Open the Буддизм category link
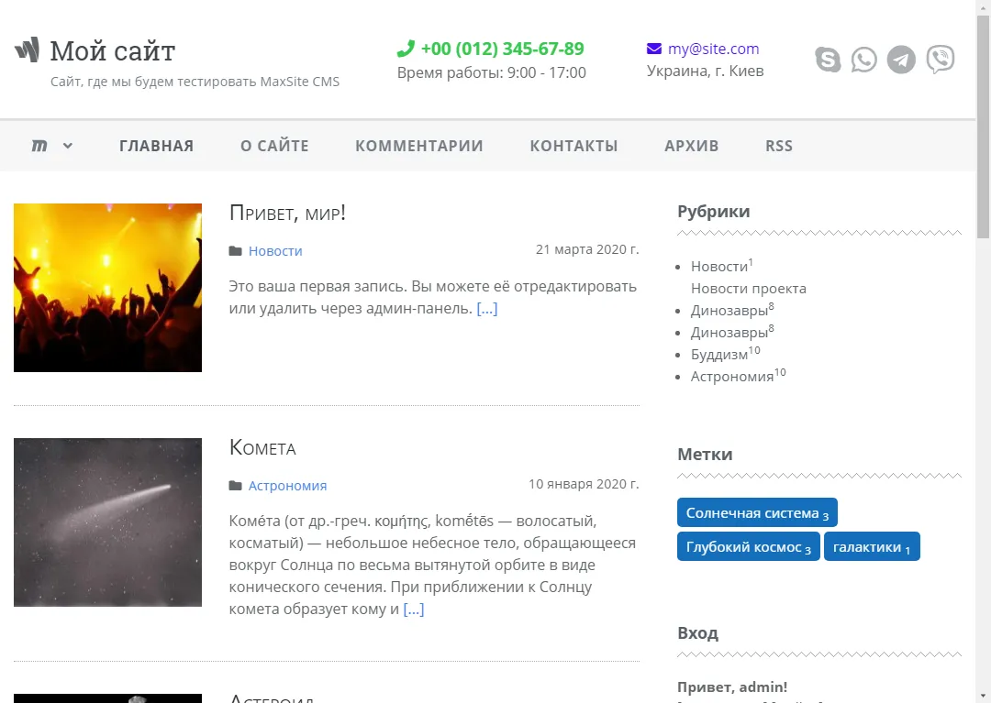This screenshot has height=703, width=991. pos(718,355)
